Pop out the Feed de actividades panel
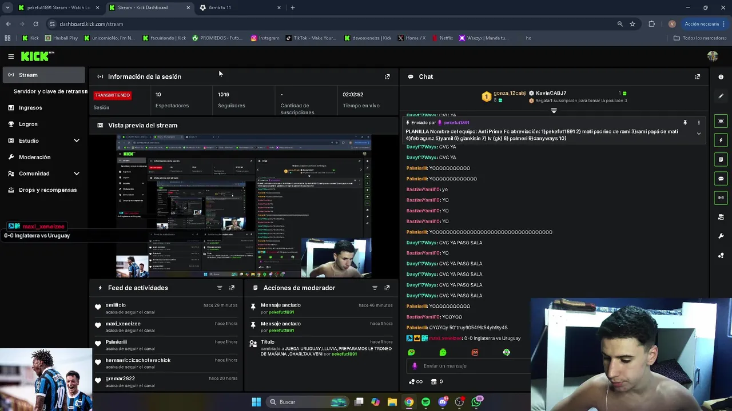The height and width of the screenshot is (411, 732). click(232, 288)
